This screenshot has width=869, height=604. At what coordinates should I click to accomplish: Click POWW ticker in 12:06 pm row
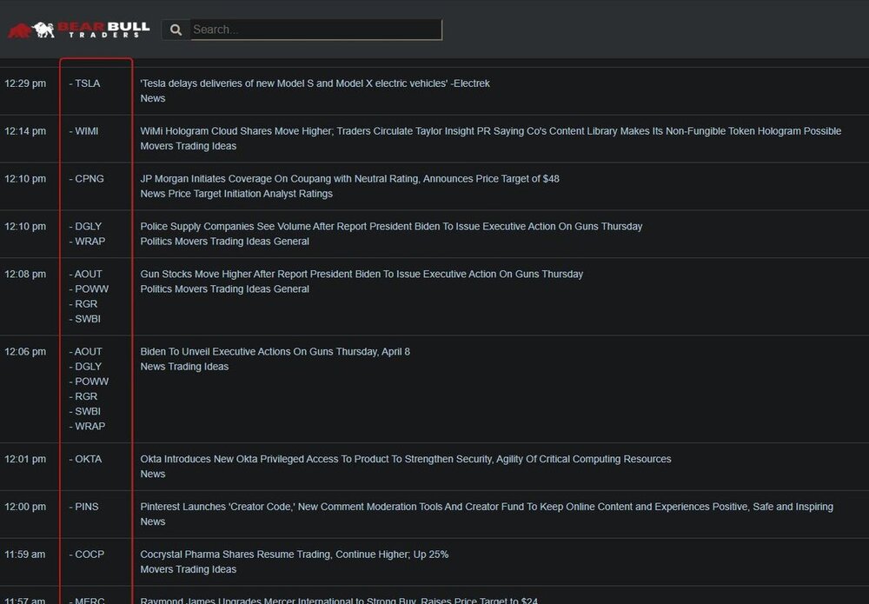click(91, 382)
